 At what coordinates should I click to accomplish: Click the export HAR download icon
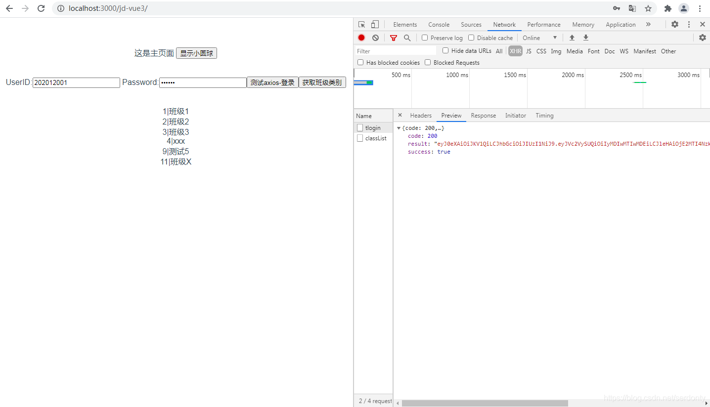[586, 38]
